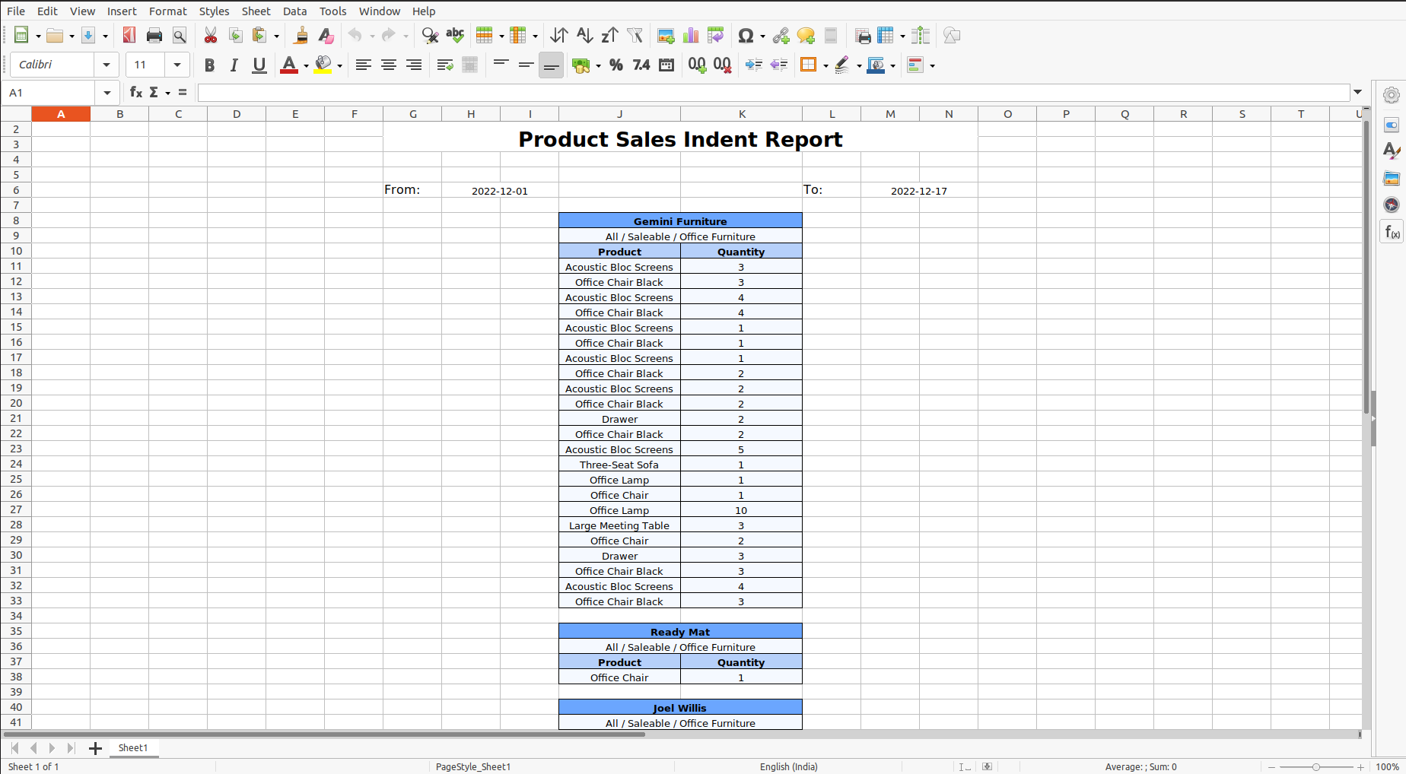This screenshot has height=774, width=1406.
Task: Click the Export as PDF icon
Action: pyautogui.click(x=129, y=36)
